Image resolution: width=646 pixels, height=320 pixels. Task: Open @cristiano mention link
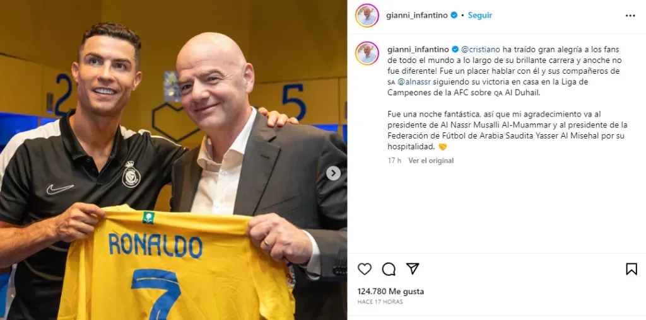click(x=480, y=49)
